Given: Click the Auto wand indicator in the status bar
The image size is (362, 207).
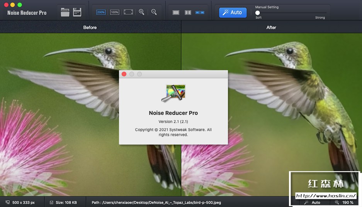Looking at the screenshot, I should tap(312, 202).
